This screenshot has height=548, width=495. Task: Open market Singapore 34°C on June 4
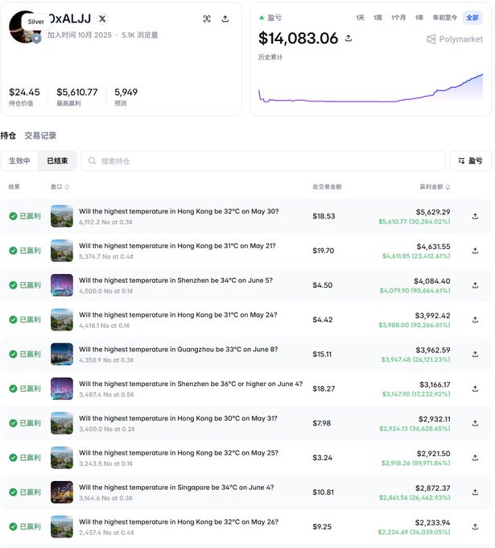coord(176,488)
